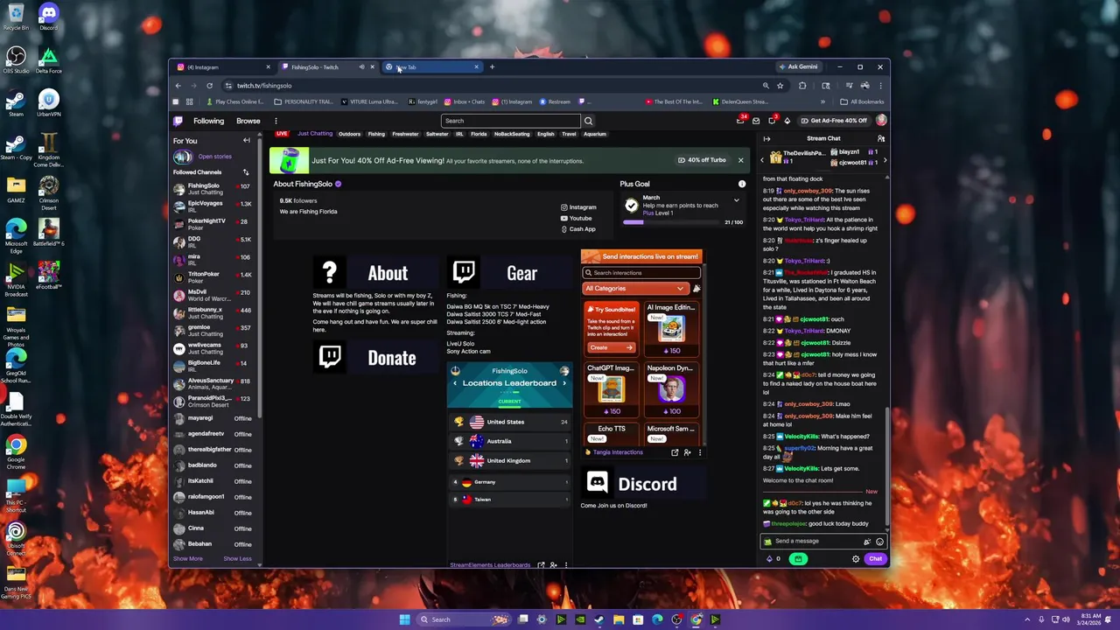
Task: Click the Plus Goal info icon
Action: tap(742, 184)
